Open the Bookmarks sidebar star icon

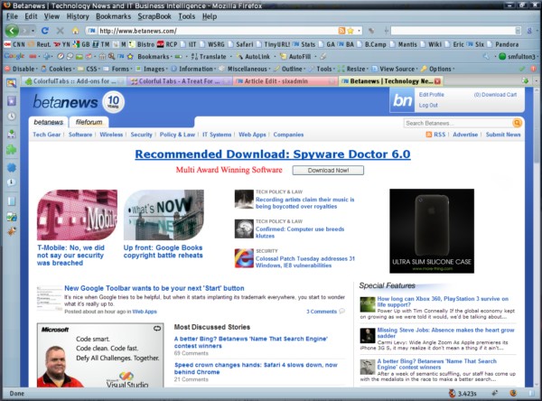[x=12, y=100]
